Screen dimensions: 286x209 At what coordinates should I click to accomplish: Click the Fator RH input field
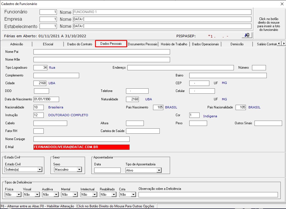click(38, 131)
